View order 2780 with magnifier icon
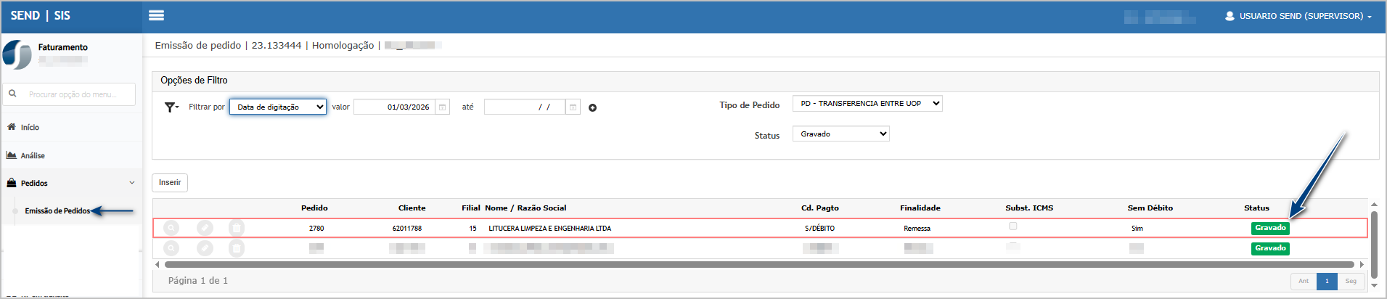 pos(171,228)
